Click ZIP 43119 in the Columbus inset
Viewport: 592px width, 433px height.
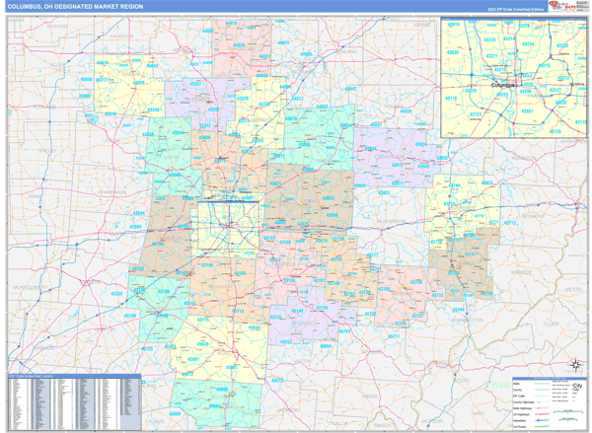[x=451, y=99]
